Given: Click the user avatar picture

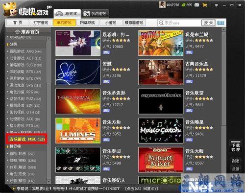Looking at the screenshot, I should click(162, 5).
